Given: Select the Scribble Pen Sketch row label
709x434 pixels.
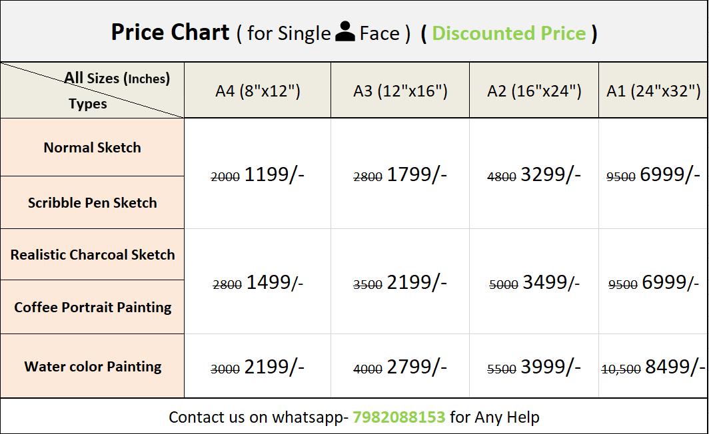Looking at the screenshot, I should click(92, 203).
